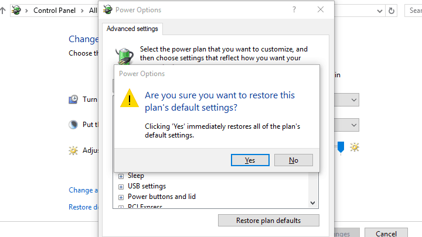Click the Control Panel address bar icon
The image size is (422, 237).
tap(16, 11)
